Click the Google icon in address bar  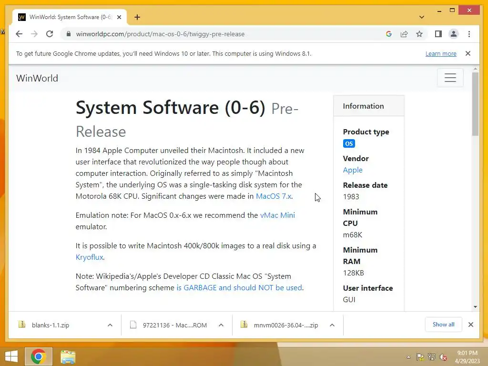389,34
